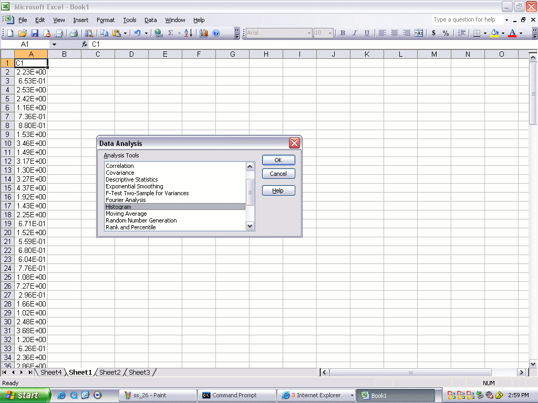Expand the Name Box dropdown arrow
The height and width of the screenshot is (403, 538).
coord(54,45)
